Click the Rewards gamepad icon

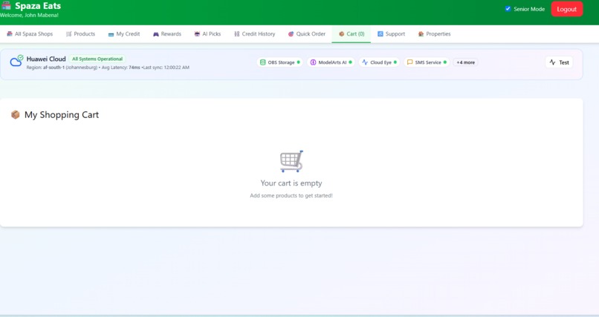pos(156,34)
